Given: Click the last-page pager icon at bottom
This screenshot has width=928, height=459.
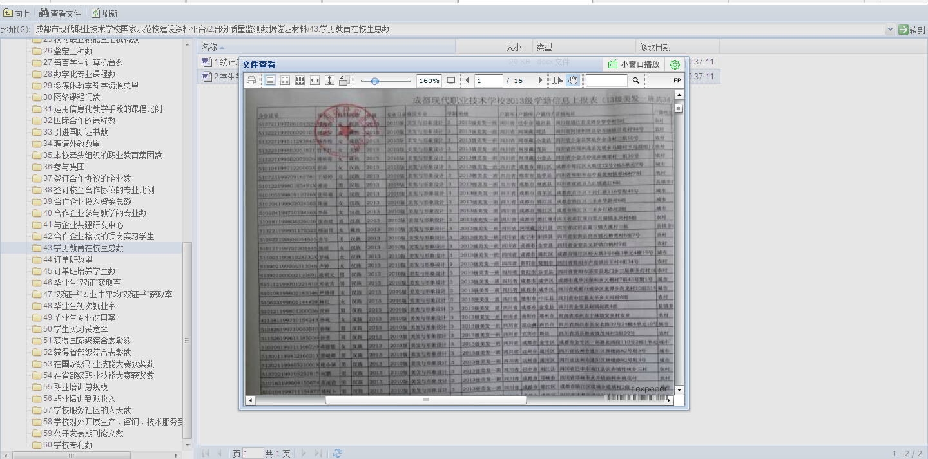Looking at the screenshot, I should (x=318, y=453).
